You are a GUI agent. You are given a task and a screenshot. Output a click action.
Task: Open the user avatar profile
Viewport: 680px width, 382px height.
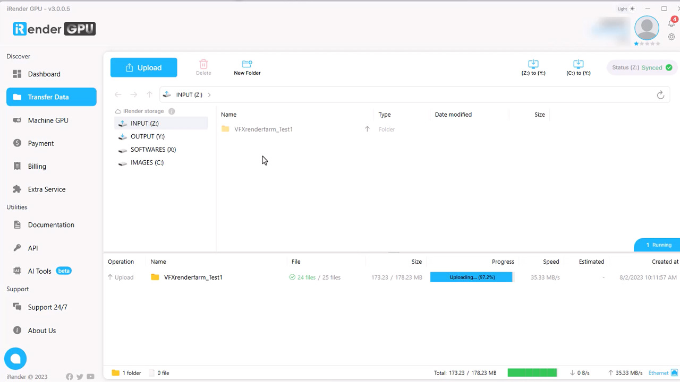[647, 28]
